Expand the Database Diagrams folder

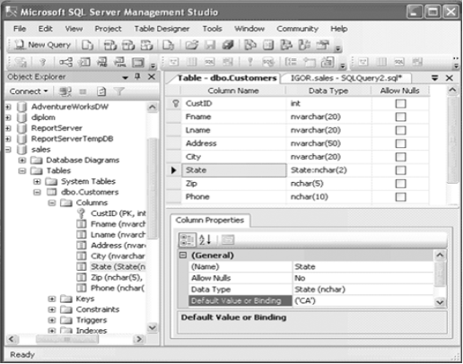pos(22,160)
